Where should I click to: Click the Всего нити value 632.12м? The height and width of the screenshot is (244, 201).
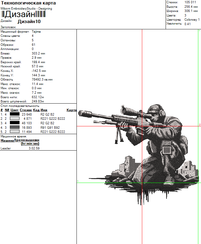38,97
